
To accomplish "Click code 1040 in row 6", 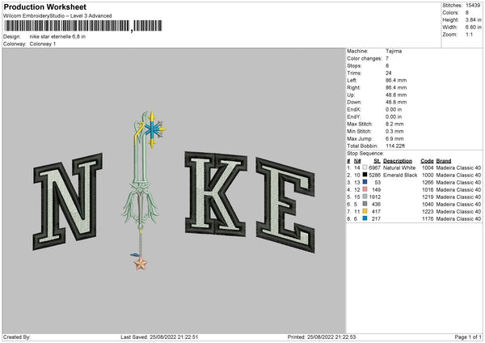I will (x=428, y=205).
